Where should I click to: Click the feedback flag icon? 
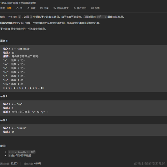(92, 8)
